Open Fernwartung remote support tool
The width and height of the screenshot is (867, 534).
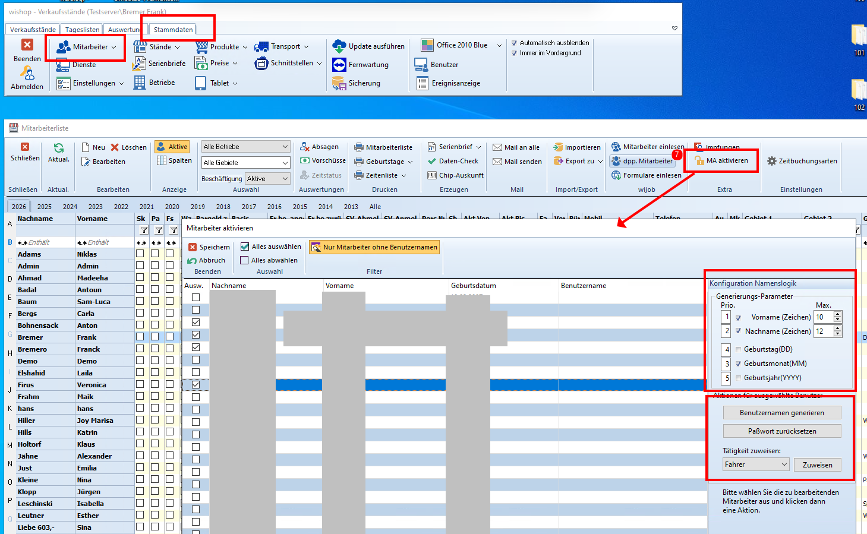pyautogui.click(x=339, y=65)
